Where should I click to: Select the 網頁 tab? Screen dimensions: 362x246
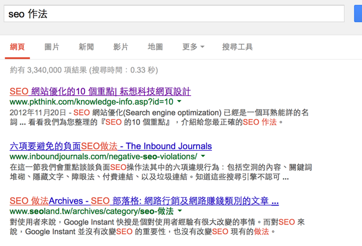click(18, 47)
